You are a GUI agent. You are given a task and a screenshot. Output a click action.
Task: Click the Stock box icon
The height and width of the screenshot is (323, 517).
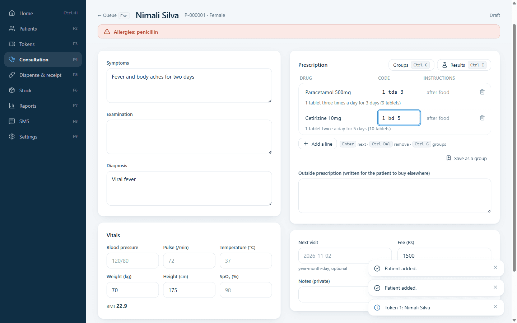coord(12,90)
